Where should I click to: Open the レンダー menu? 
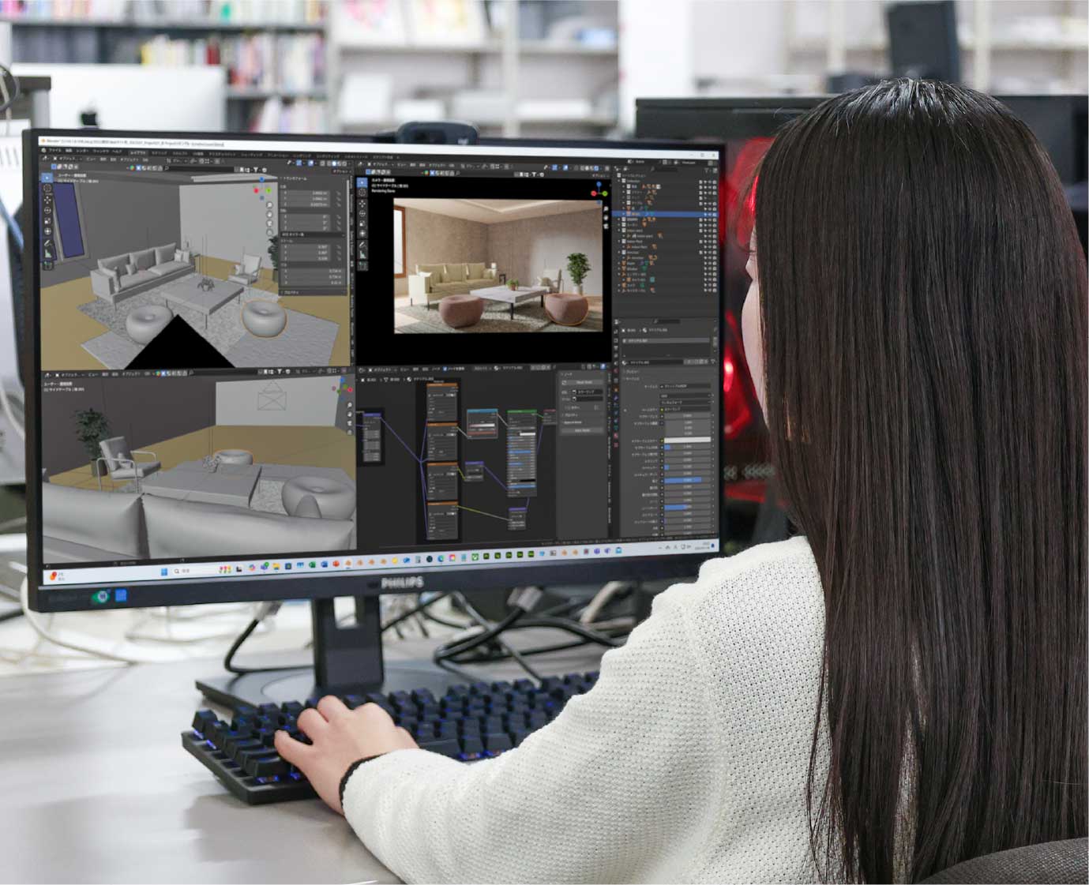coord(82,151)
